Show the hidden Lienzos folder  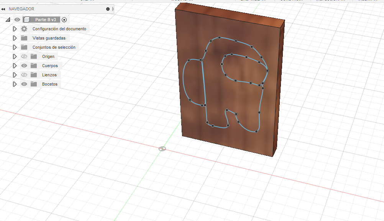click(x=24, y=75)
